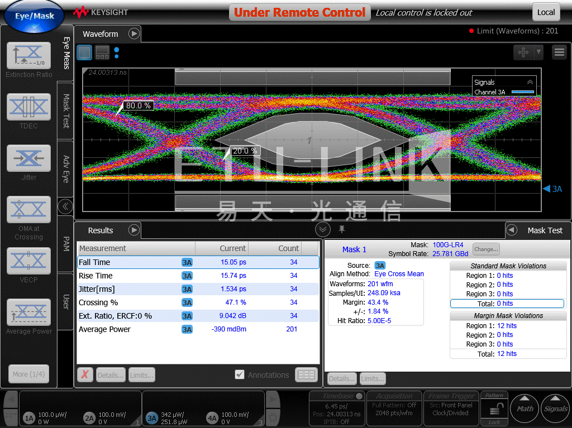Open the Adv Eye side tab
This screenshot has width=572, height=428.
point(66,169)
